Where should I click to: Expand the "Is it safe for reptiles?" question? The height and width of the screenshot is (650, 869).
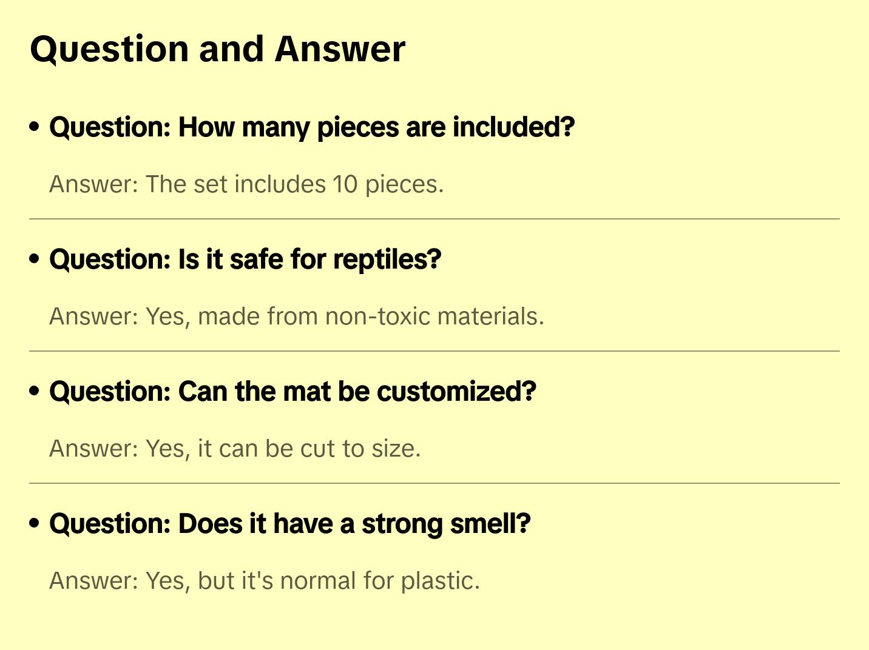coord(245,260)
